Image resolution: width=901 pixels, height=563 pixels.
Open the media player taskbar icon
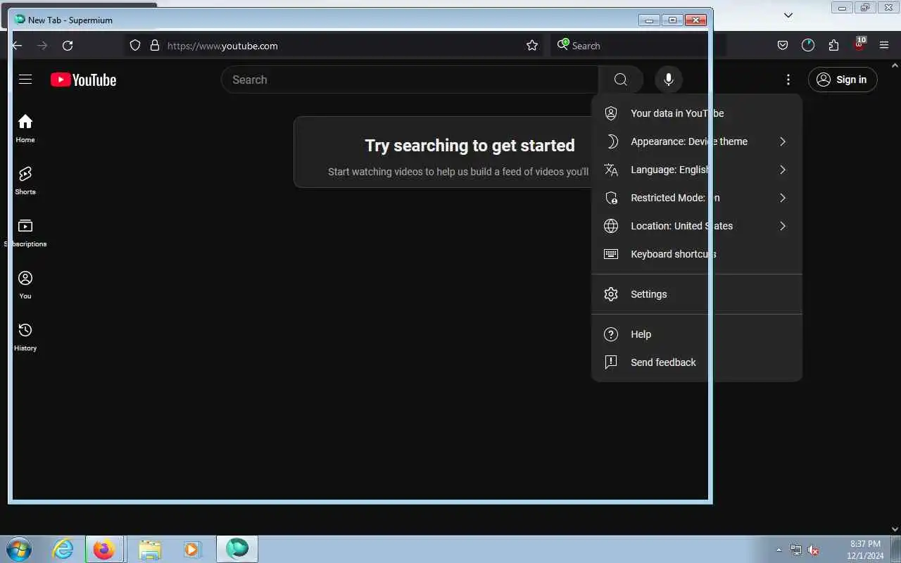tap(192, 549)
